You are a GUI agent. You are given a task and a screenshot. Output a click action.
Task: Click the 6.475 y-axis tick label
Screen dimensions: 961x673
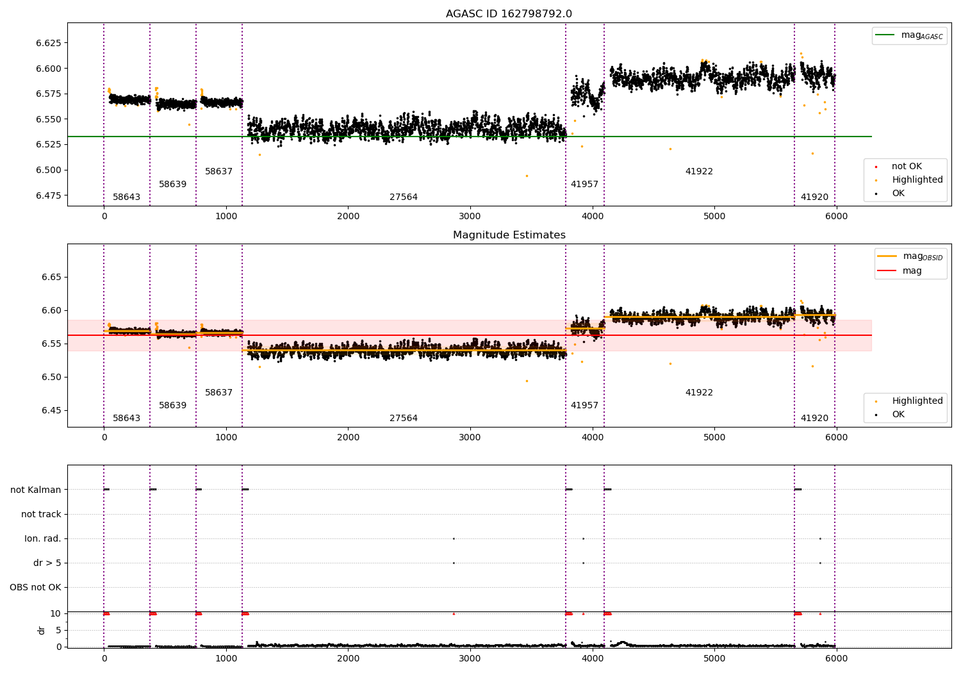(49, 195)
